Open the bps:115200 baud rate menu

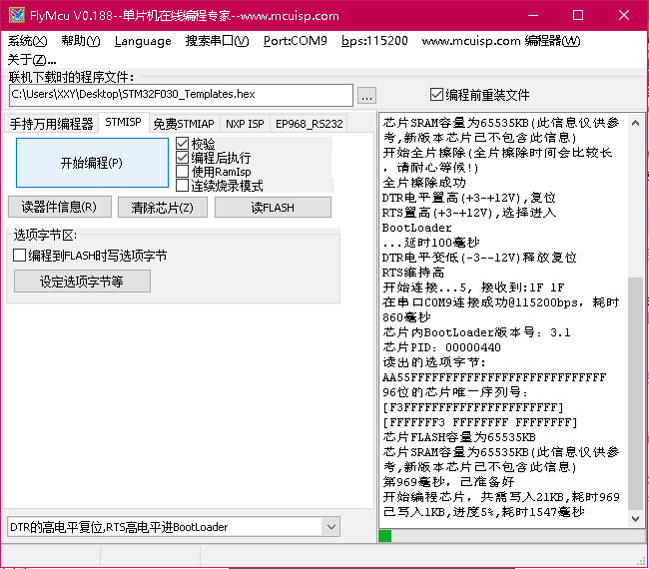(x=374, y=41)
